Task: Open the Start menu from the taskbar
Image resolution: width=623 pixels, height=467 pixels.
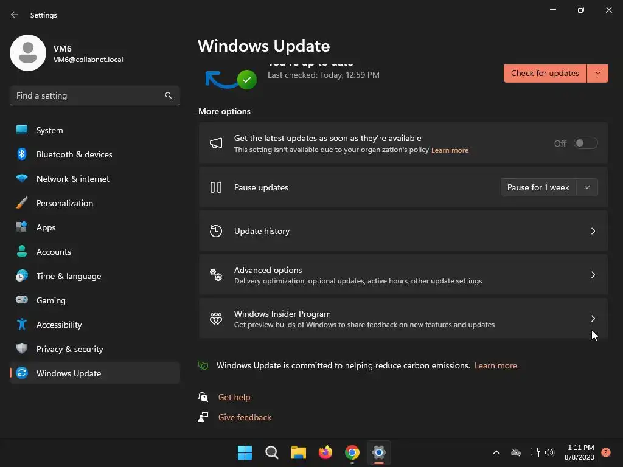Action: (x=245, y=452)
